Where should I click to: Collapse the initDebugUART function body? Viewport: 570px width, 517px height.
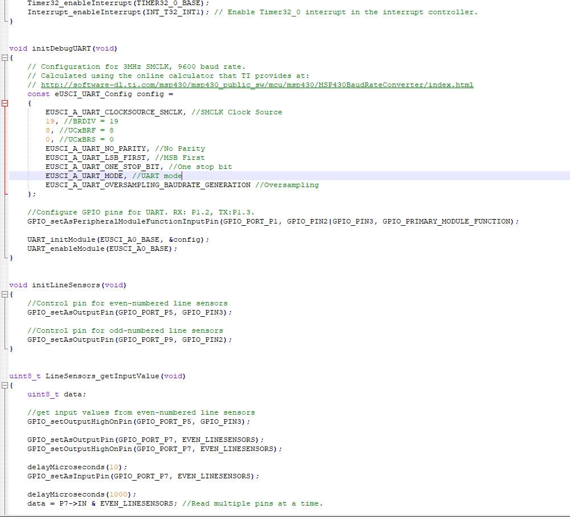click(x=4, y=57)
